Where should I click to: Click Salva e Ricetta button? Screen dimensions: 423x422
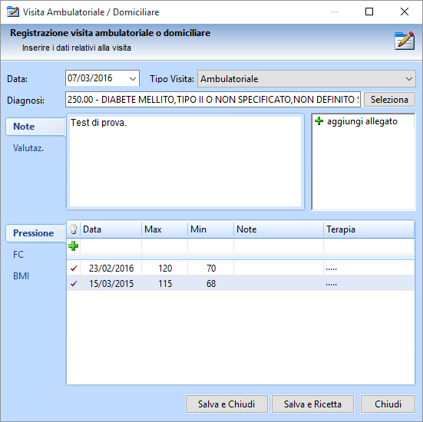tap(312, 404)
